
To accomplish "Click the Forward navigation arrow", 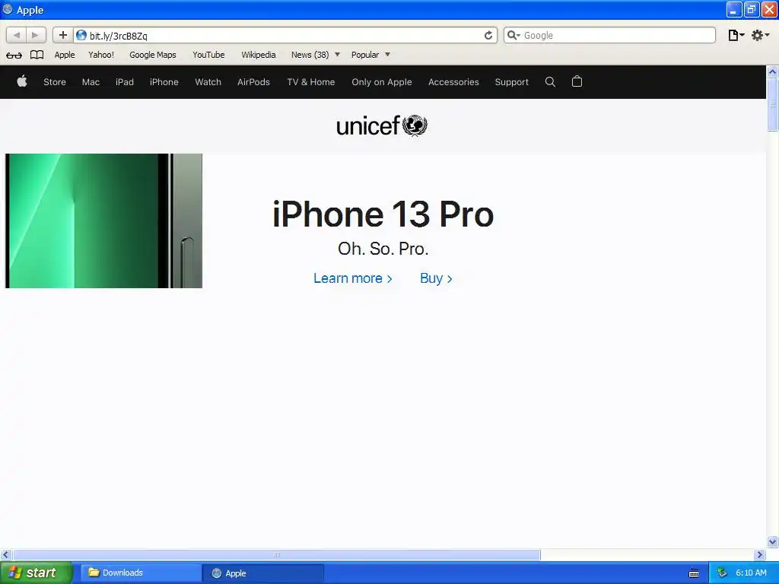I will coord(35,35).
